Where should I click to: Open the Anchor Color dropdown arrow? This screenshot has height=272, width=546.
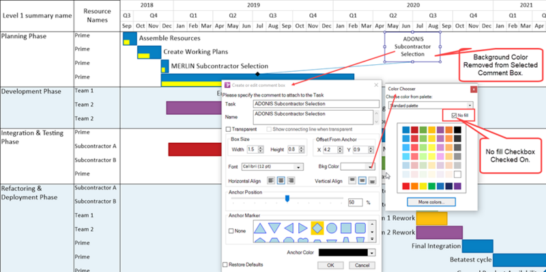coord(372,252)
